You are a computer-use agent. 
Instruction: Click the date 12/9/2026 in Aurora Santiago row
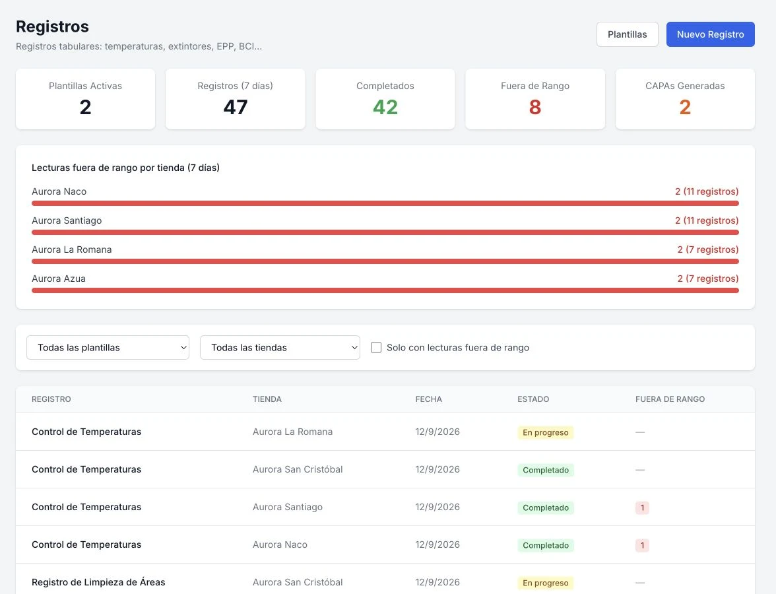pyautogui.click(x=437, y=507)
